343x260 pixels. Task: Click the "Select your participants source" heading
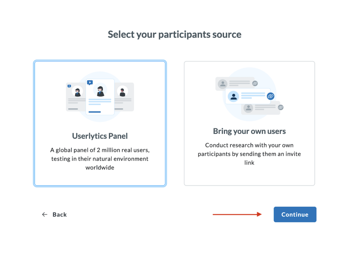175,35
